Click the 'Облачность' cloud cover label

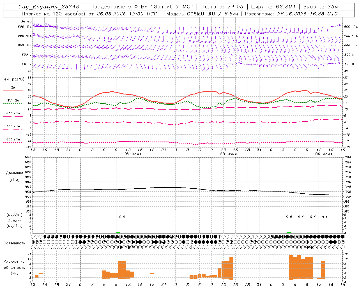coord(14,243)
